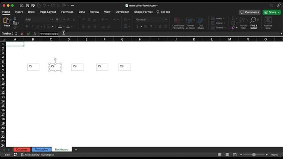The width and height of the screenshot is (283, 159).
Task: Switch to the Pivottables sheet tab
Action: coord(41,149)
